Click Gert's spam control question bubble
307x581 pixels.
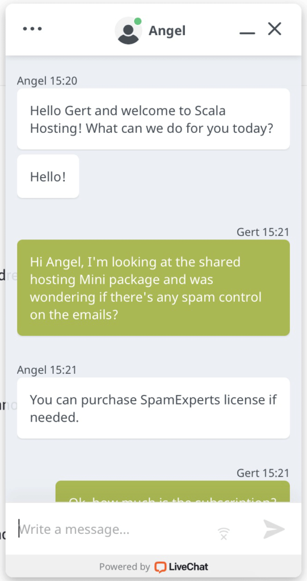(153, 288)
